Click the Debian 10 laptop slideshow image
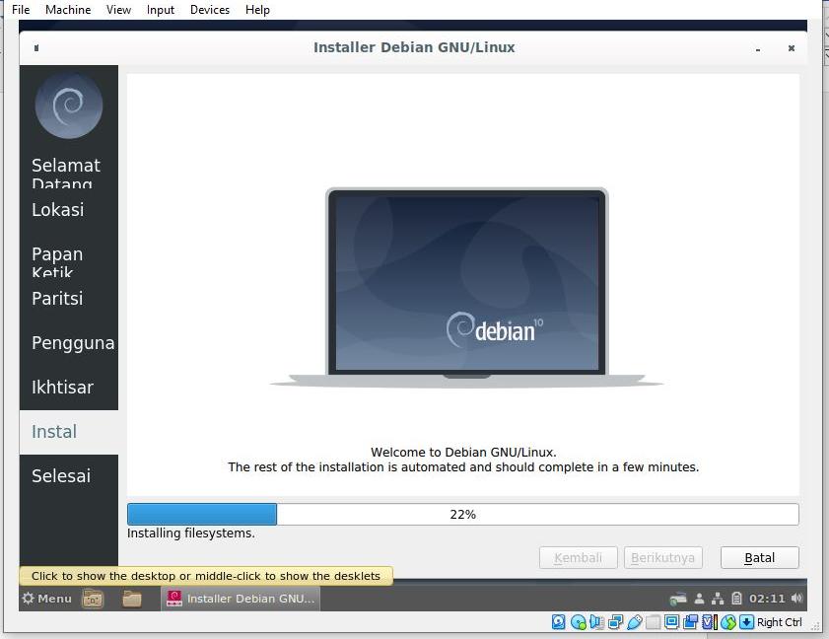Screen dimensions: 829x639 click(x=467, y=287)
